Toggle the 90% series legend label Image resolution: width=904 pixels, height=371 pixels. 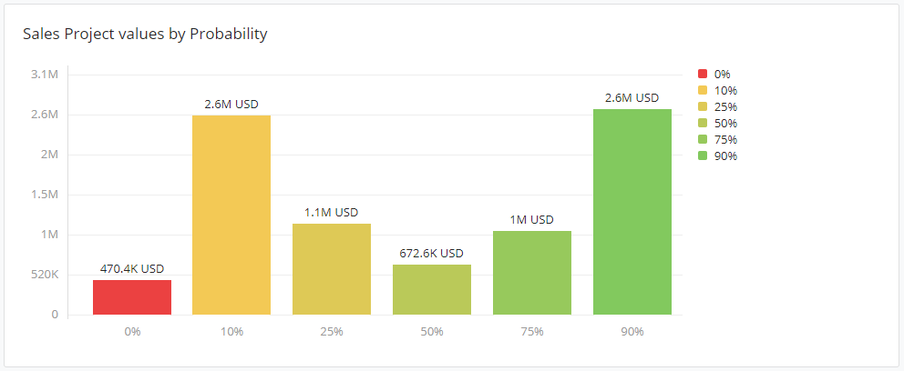click(725, 155)
